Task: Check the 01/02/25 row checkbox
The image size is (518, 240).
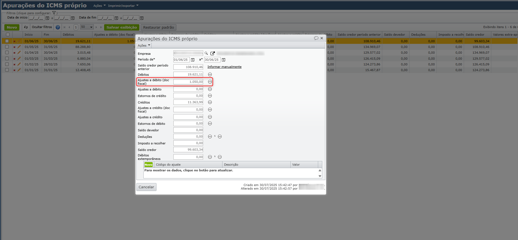Action: click(7, 64)
